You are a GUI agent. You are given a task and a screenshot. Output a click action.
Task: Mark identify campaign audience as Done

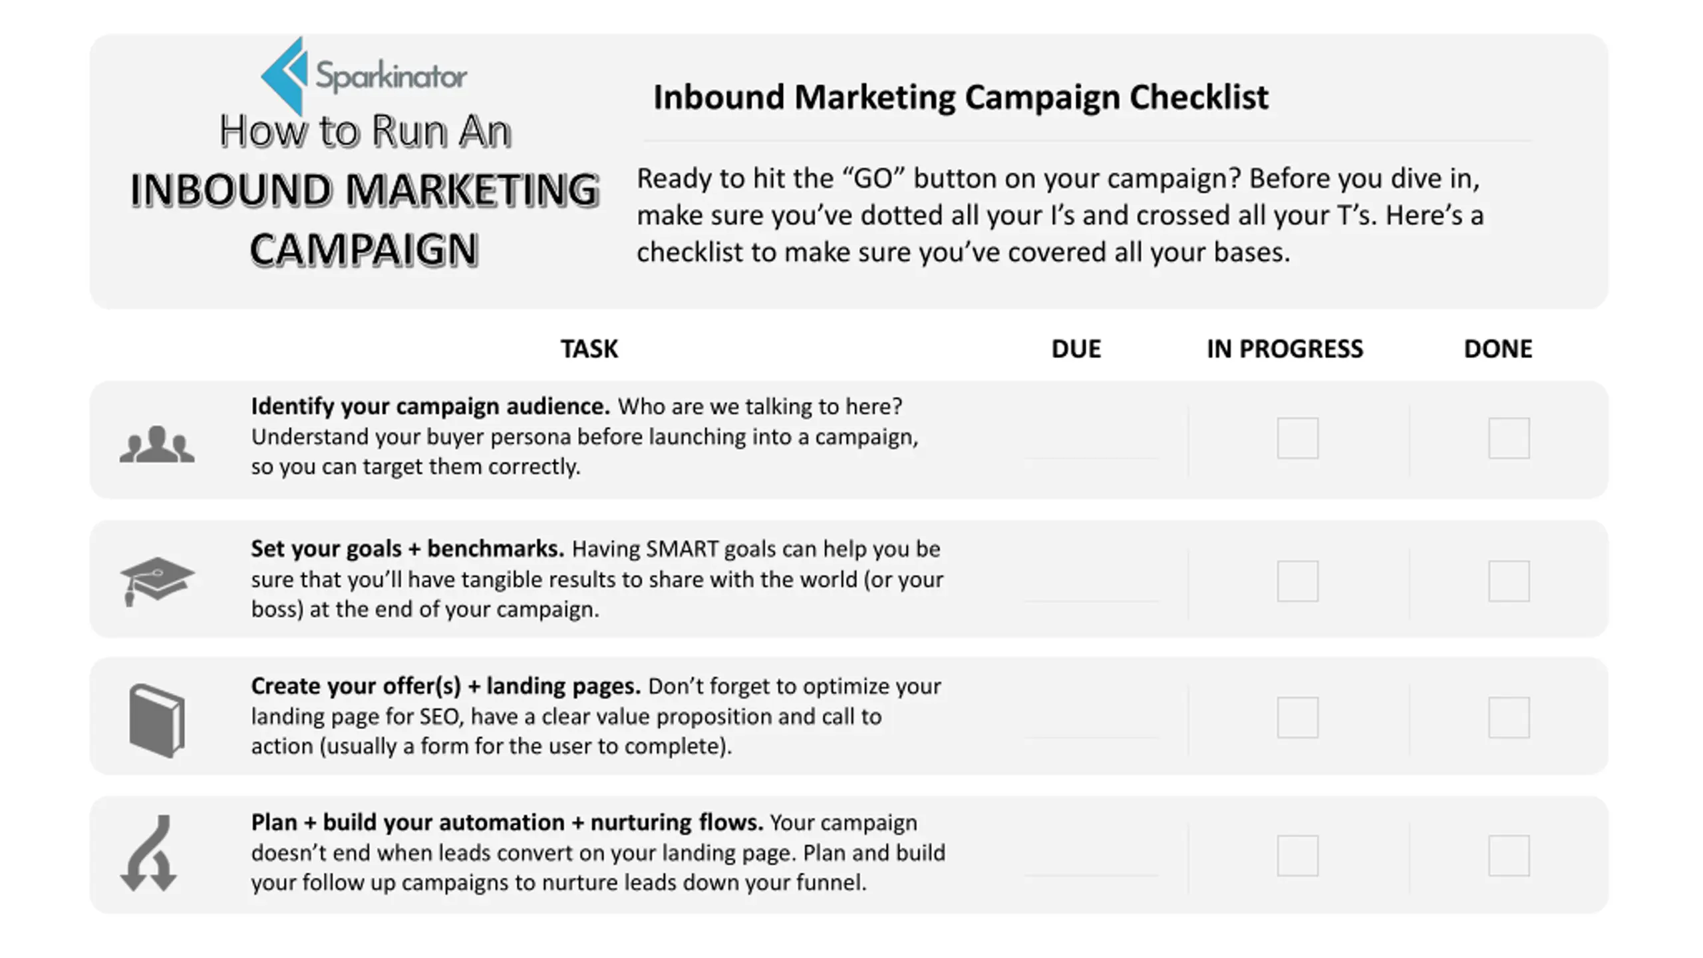[1509, 438]
